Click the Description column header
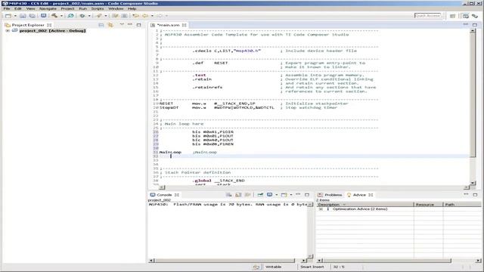This screenshot has width=484, height=272. click(365, 204)
